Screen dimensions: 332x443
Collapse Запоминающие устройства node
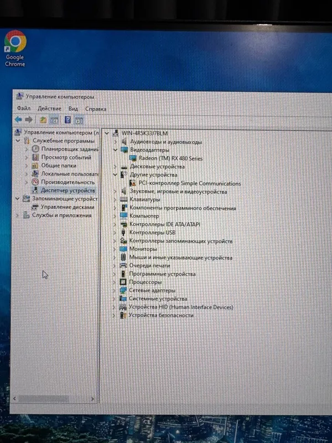17,199
